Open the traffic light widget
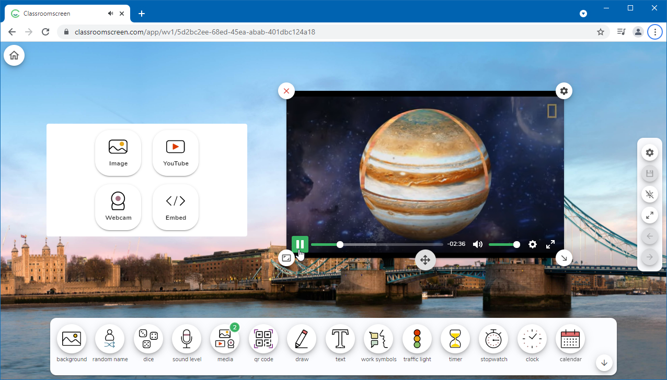This screenshot has height=380, width=667. pos(417,339)
